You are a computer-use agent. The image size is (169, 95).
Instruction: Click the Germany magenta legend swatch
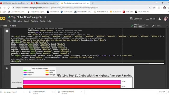(x=25, y=73)
